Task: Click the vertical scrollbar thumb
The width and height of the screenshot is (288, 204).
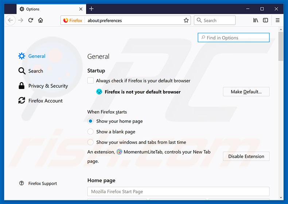Action: [281, 47]
